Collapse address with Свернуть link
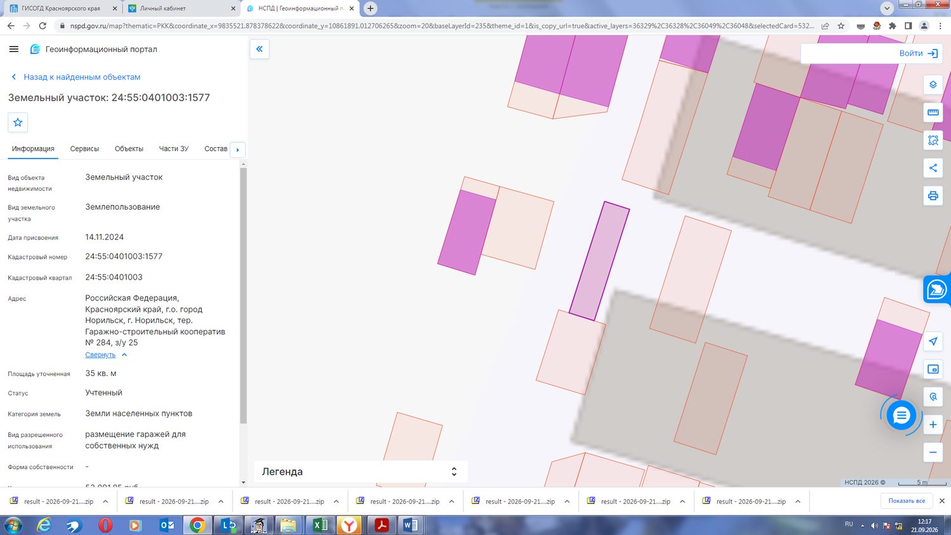The height and width of the screenshot is (535, 951). click(x=100, y=355)
